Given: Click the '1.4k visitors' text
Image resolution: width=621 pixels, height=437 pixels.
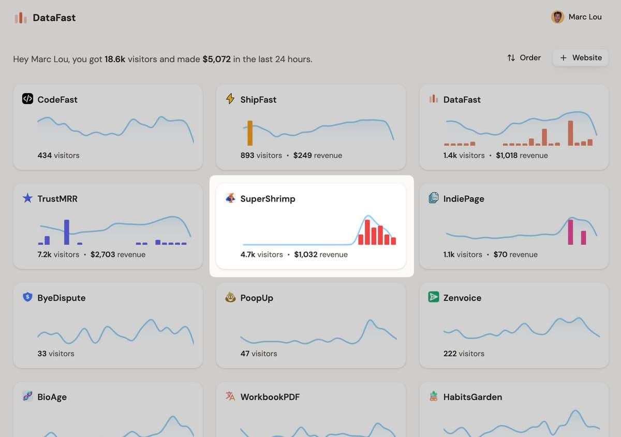Looking at the screenshot, I should click(x=464, y=155).
